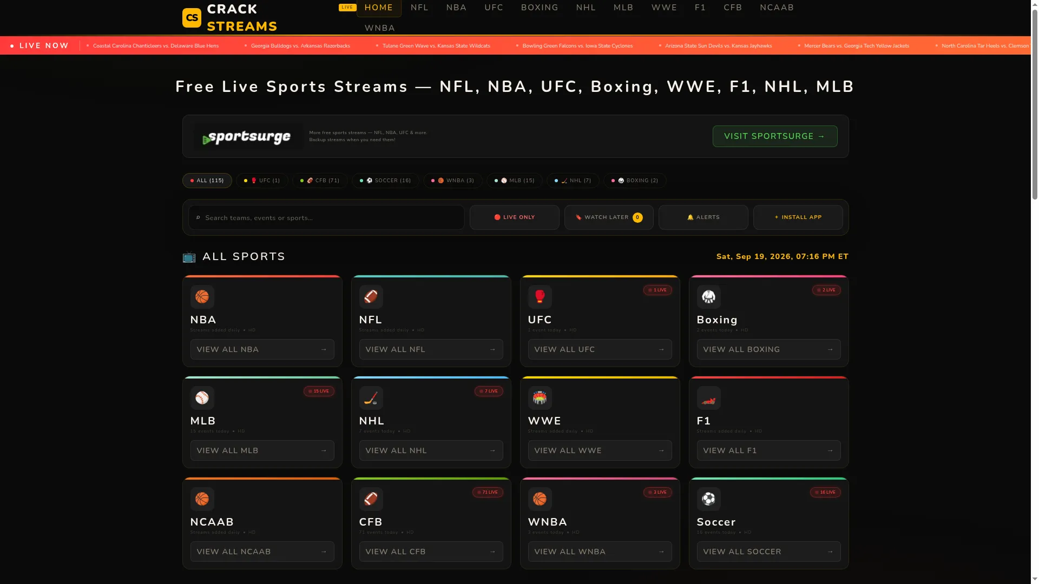Click the Boxing card icon
The width and height of the screenshot is (1039, 584).
pos(709,297)
